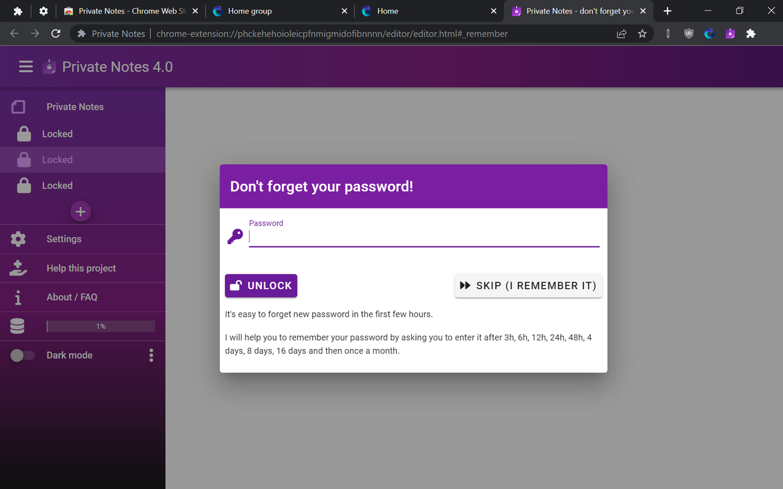Click SKIP (I REMEMBER IT) button
Viewport: 783px width, 489px height.
click(529, 285)
